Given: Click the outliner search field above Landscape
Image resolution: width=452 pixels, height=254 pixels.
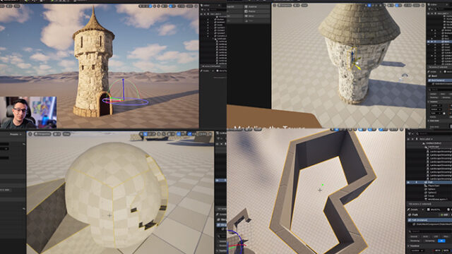Looking at the screenshot, I should click(434, 134).
